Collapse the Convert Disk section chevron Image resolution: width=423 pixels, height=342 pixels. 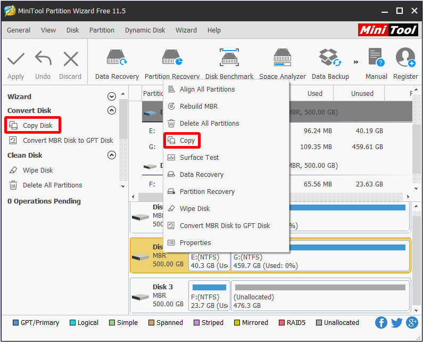[x=112, y=110]
